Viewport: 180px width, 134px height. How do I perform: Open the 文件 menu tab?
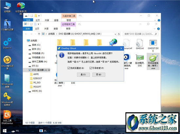tap(28, 29)
